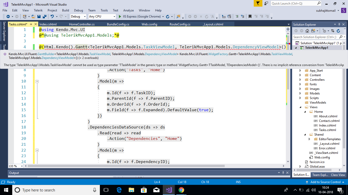348x195 pixels.
Task: Switch to the Team Explorer tab
Action: click(320, 175)
